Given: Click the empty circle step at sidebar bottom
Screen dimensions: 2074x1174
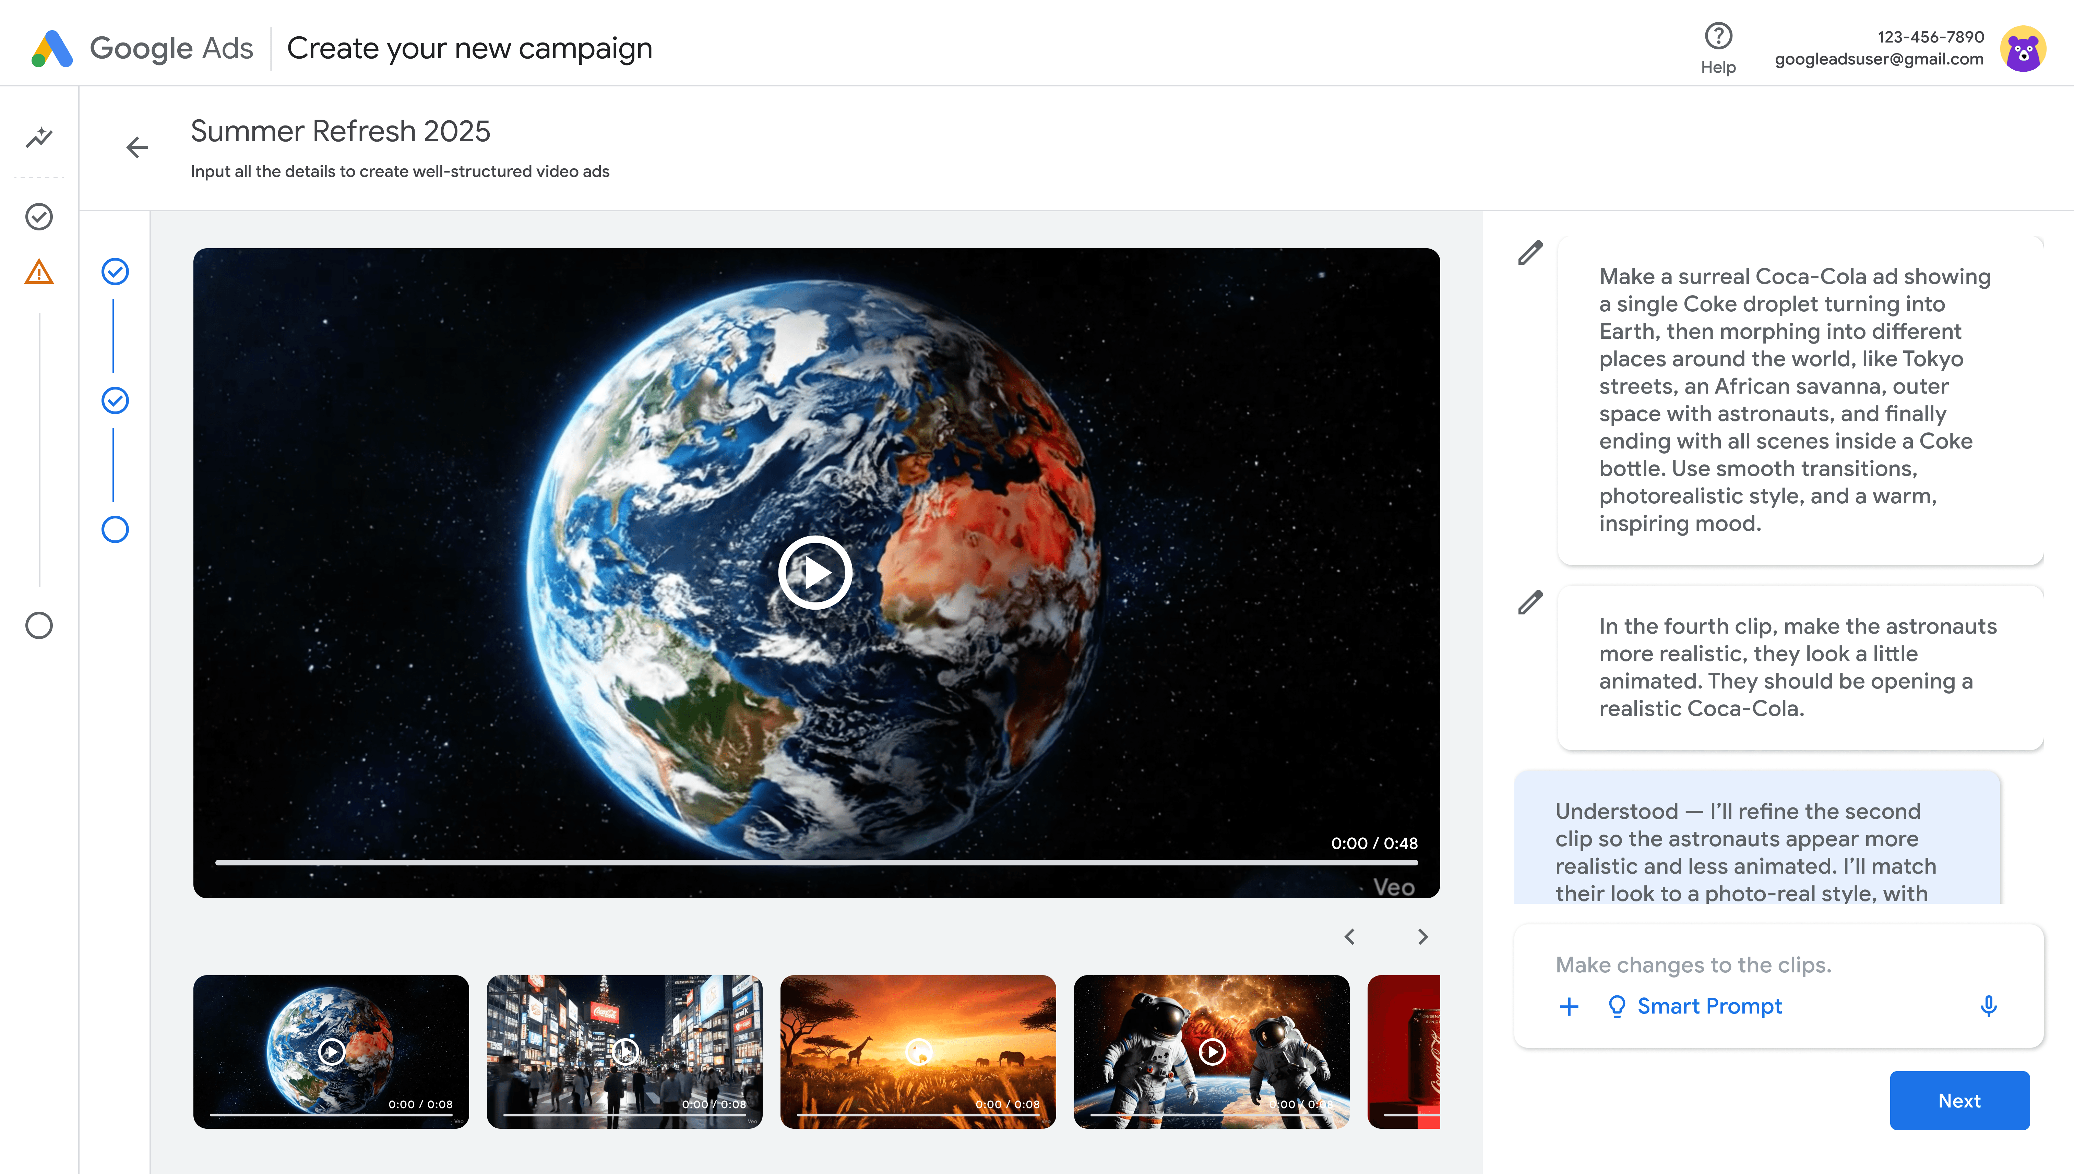Looking at the screenshot, I should (39, 626).
